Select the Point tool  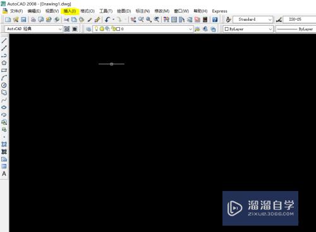click(x=4, y=137)
